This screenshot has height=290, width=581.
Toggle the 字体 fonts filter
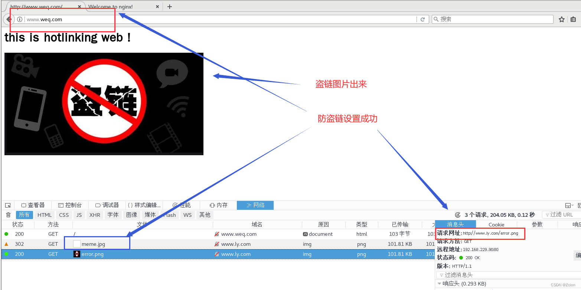pyautogui.click(x=113, y=215)
